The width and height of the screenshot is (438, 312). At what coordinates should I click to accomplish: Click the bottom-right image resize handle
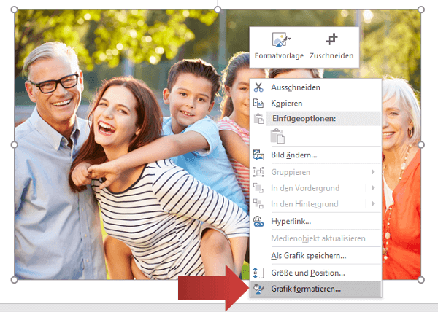(421, 280)
